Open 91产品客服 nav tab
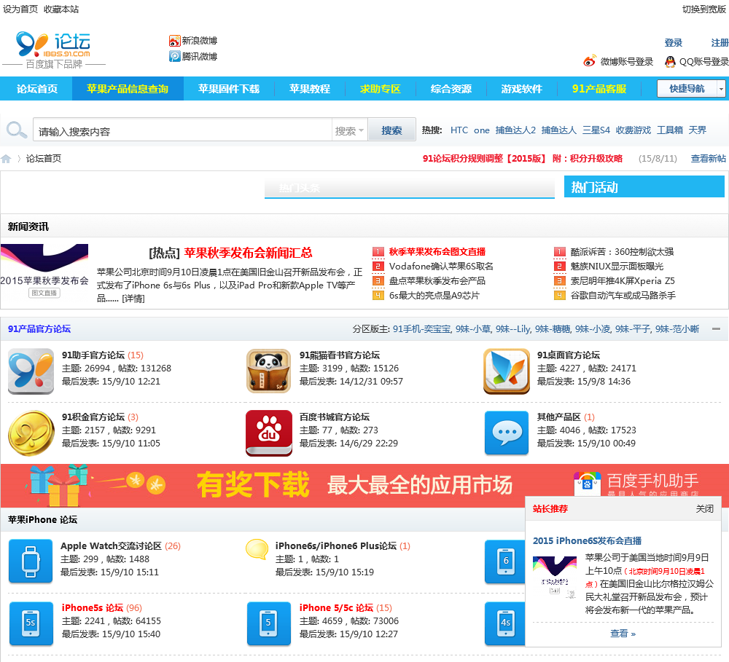This screenshot has width=729, height=662. (599, 89)
